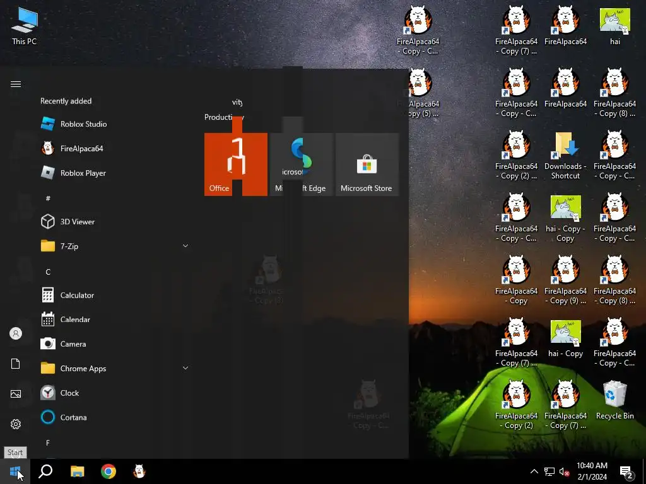The image size is (646, 484).
Task: Open taskbar Search magnifier
Action: (45, 471)
